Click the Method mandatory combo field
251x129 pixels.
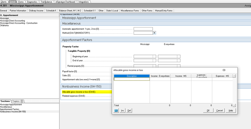(x=143, y=33)
